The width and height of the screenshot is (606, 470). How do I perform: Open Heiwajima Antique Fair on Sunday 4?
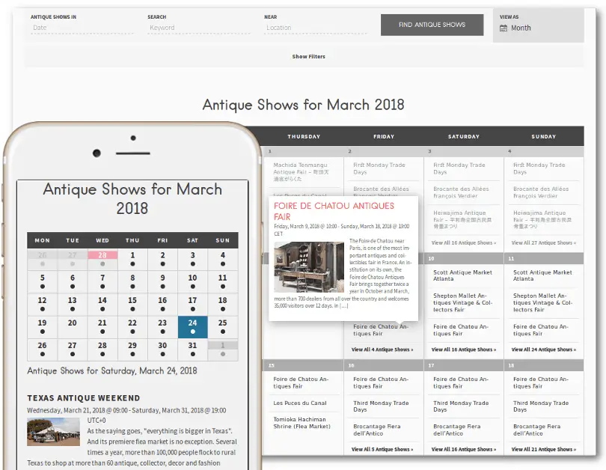point(542,219)
